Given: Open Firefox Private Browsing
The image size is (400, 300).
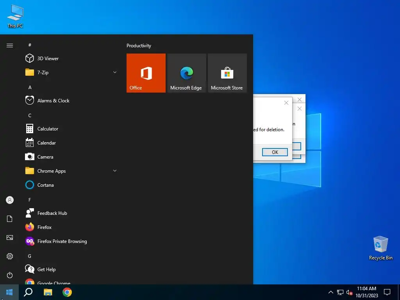Looking at the screenshot, I should click(71, 241).
